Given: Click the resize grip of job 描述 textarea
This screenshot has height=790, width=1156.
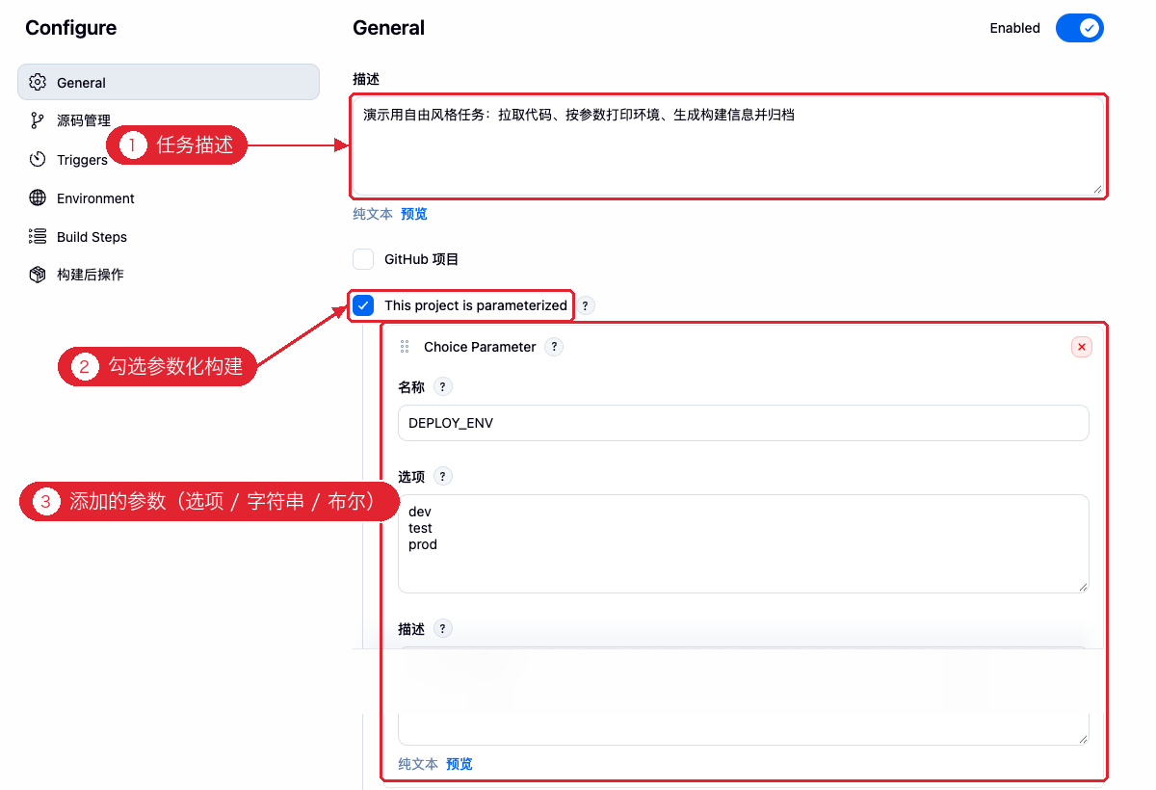Looking at the screenshot, I should click(1097, 190).
